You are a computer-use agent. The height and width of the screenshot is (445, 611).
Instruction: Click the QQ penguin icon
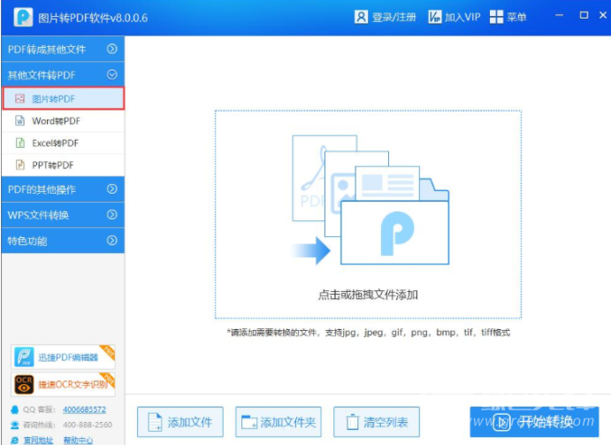click(15, 410)
